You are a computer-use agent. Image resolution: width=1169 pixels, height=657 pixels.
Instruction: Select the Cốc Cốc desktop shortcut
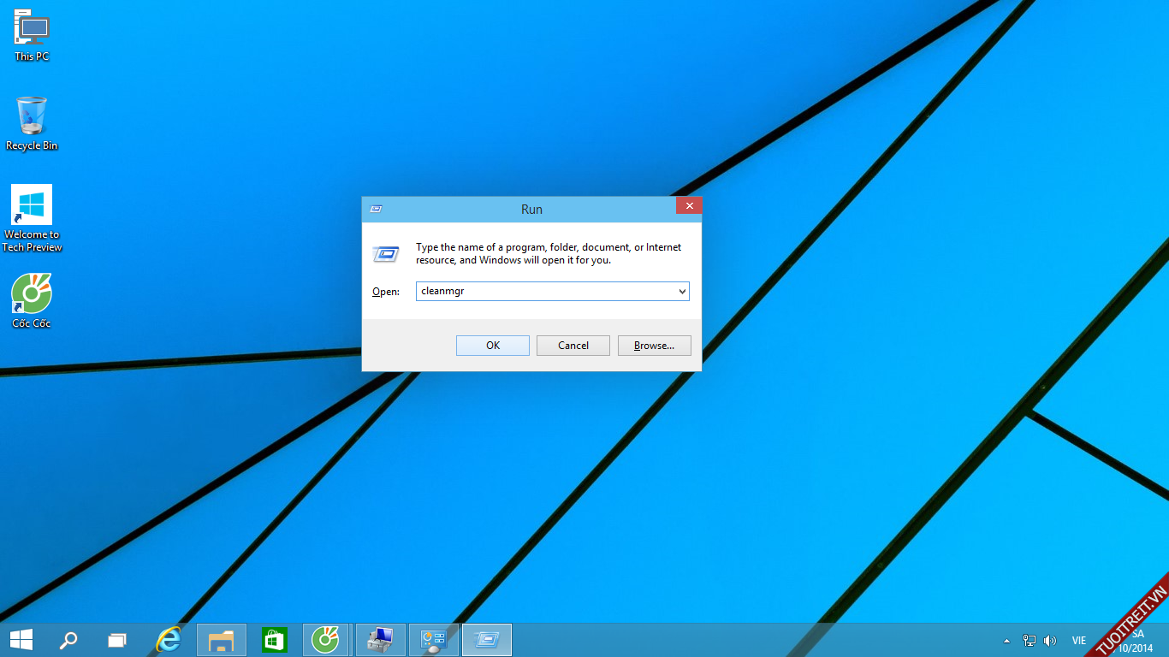32,301
